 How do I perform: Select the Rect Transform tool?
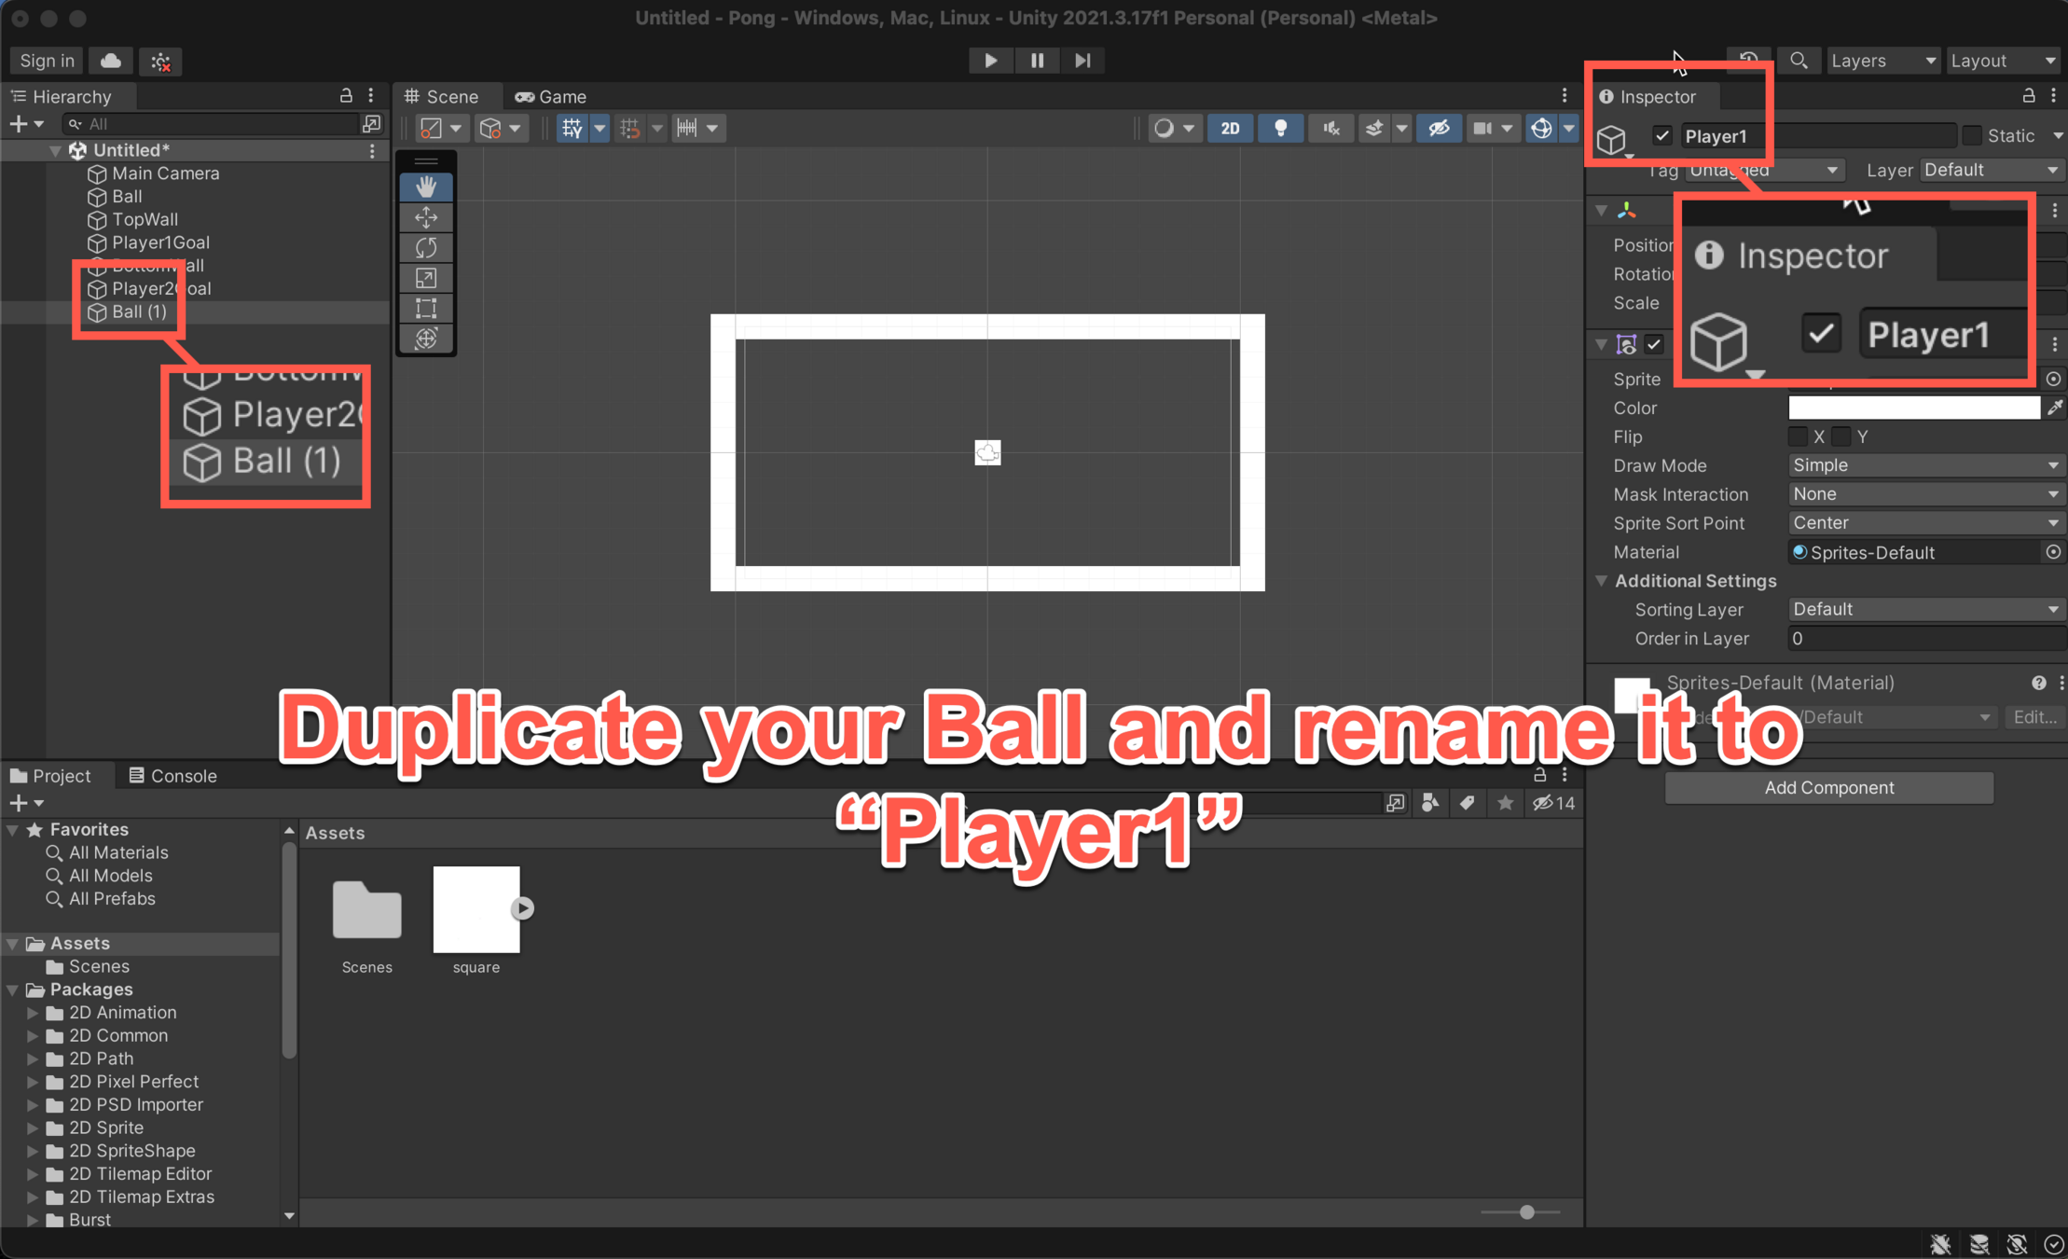(426, 309)
